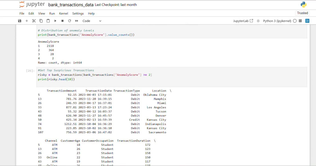Click the Memphis location value
This screenshot has height=166, width=316.
160,99
